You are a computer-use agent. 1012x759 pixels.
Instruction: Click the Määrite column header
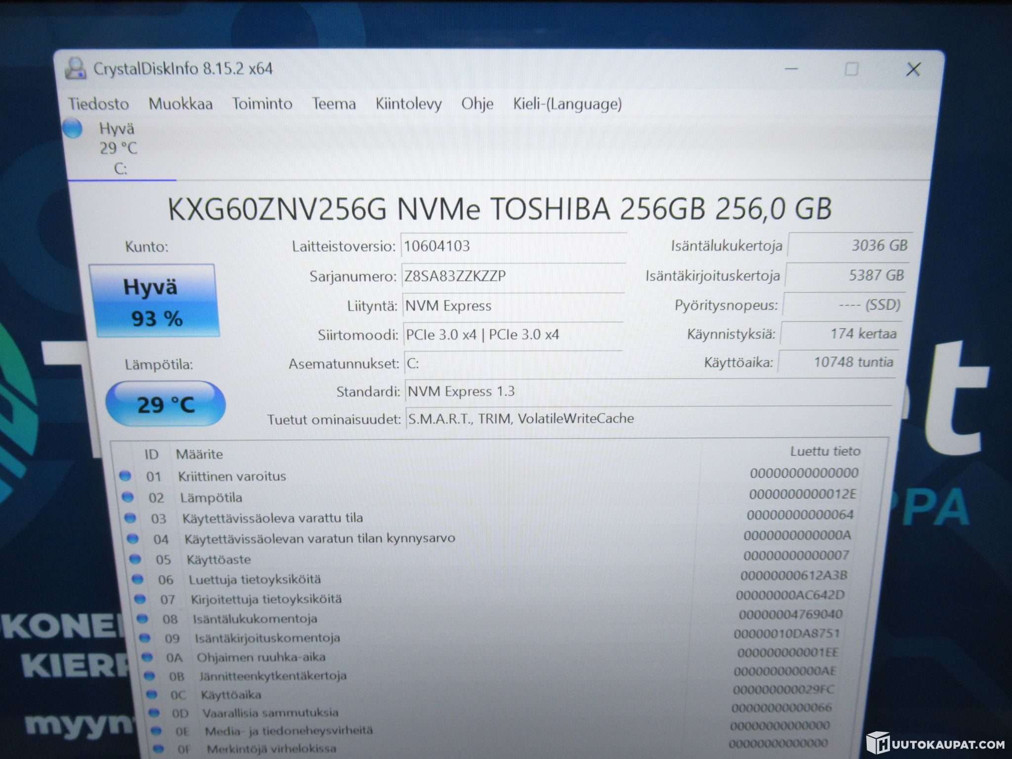pos(200,454)
